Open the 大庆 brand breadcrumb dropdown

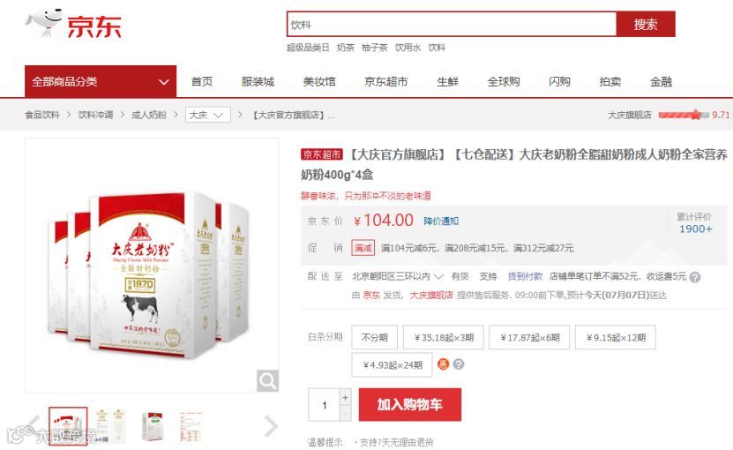(x=207, y=115)
